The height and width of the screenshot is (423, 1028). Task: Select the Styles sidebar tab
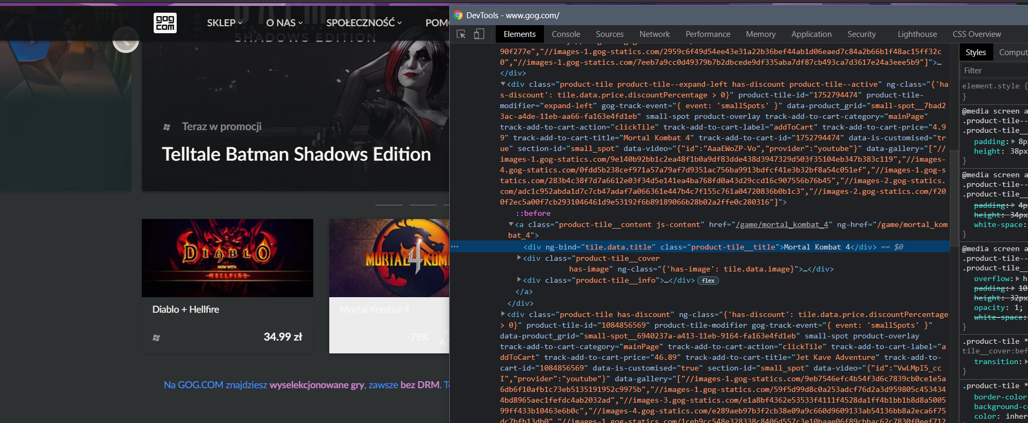tap(976, 52)
